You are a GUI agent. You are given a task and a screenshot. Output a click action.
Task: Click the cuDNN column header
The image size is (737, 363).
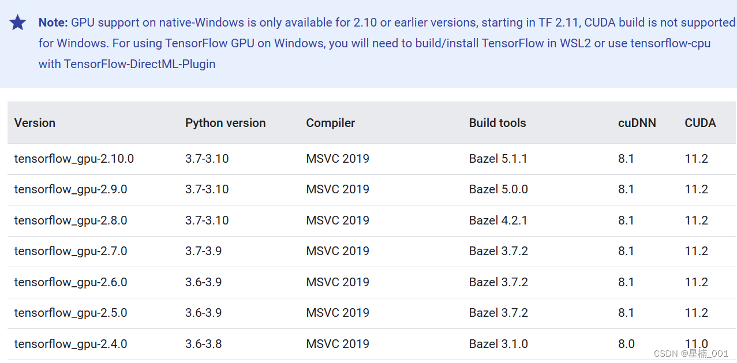click(637, 123)
